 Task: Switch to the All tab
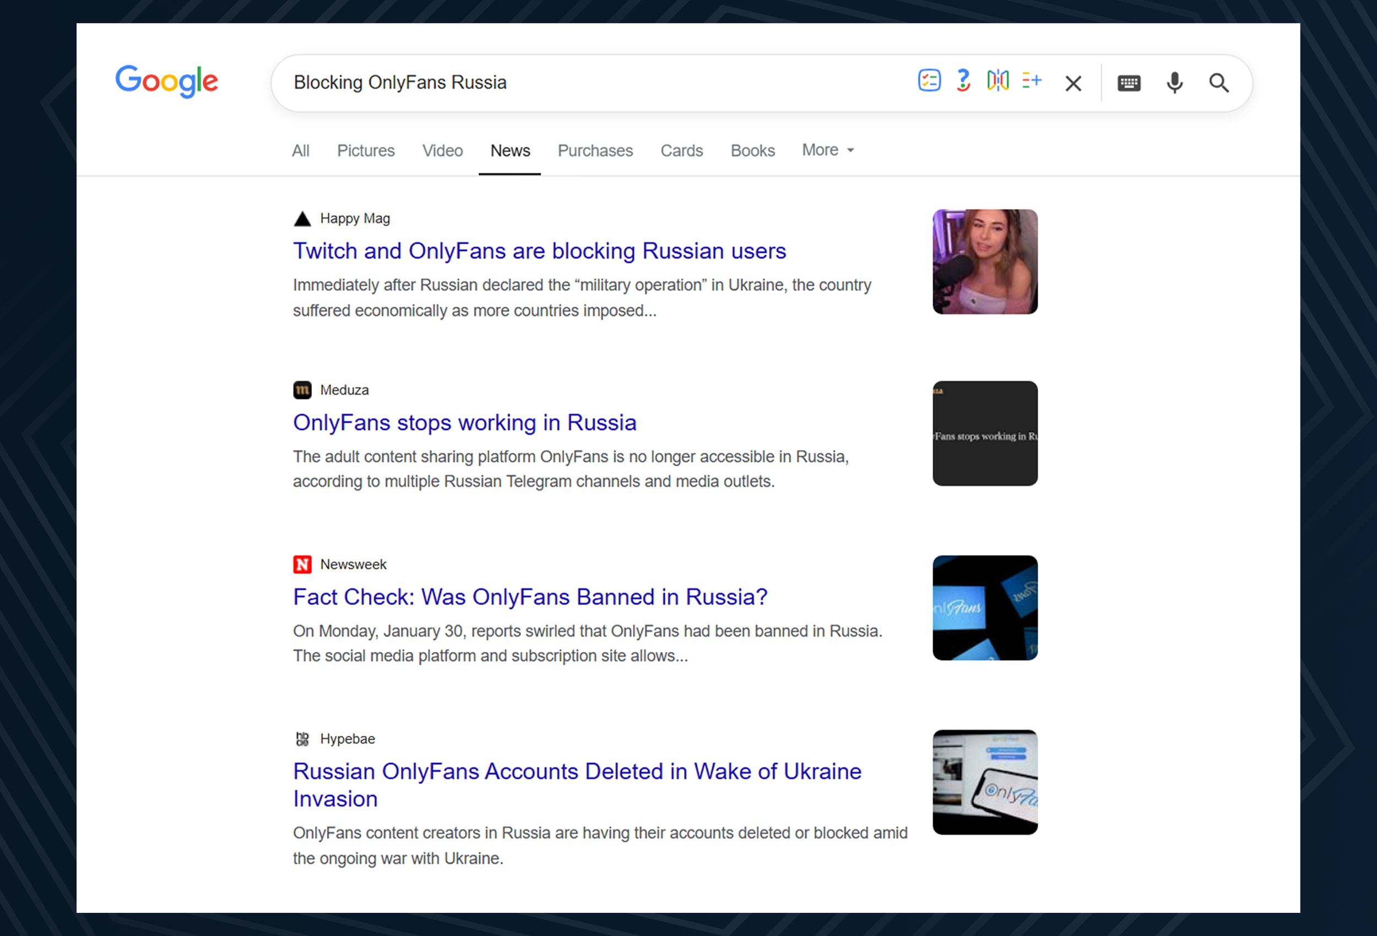pos(300,150)
